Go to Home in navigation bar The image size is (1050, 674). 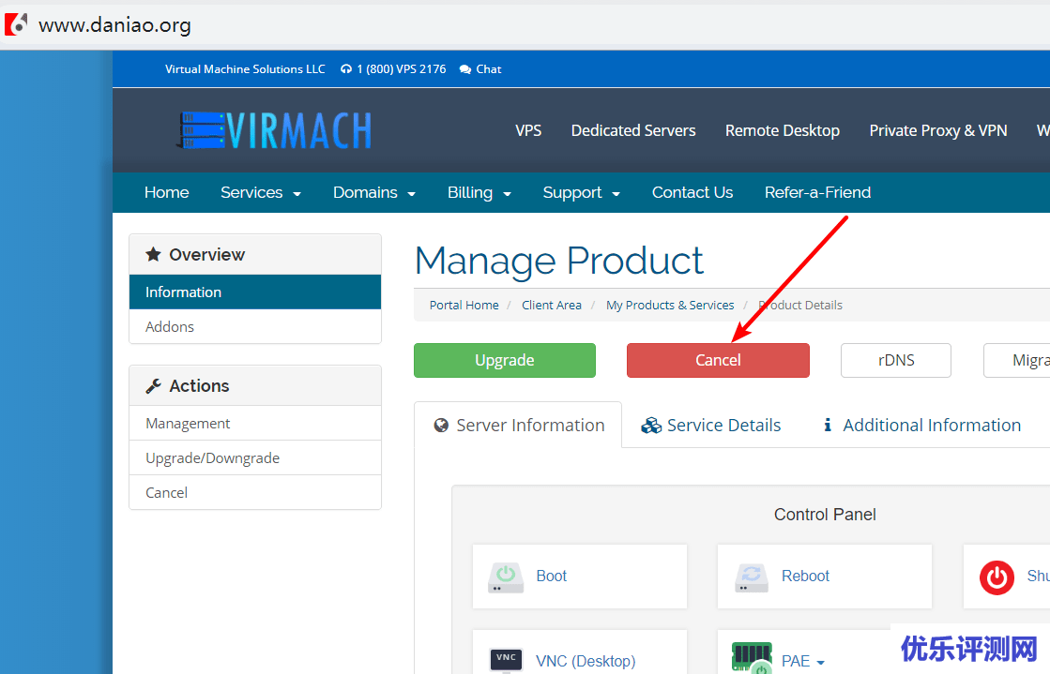[x=167, y=193]
